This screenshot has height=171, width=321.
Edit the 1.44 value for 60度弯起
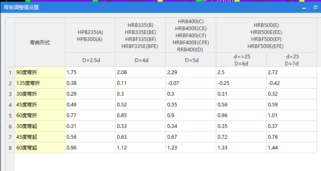(x=291, y=148)
